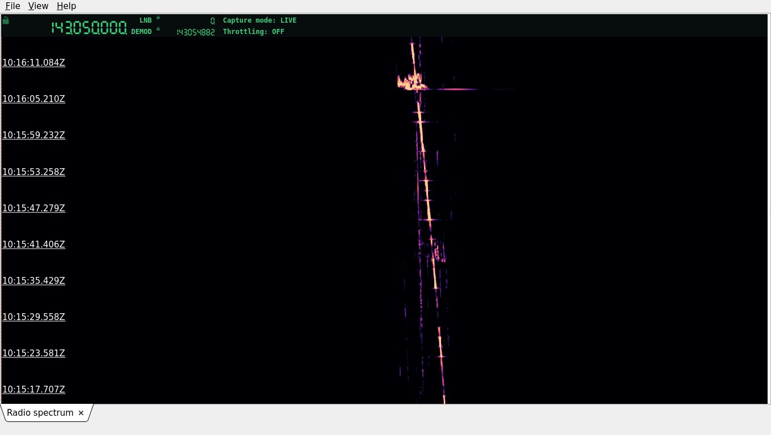This screenshot has width=771, height=435.
Task: Toggle the LNB frequency lock icon
Action: click(x=158, y=18)
